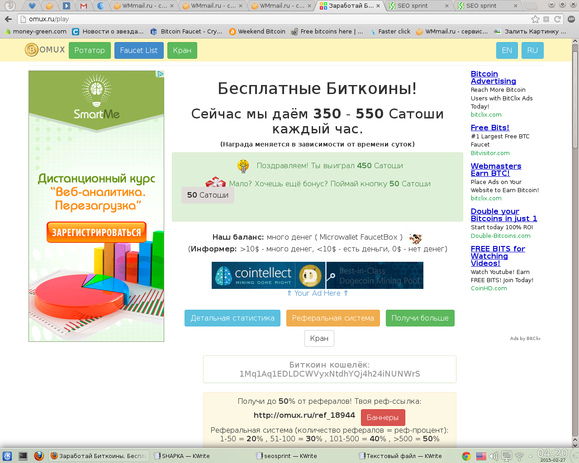
Task: Open the Adblock Plus extension icon
Action: [571, 19]
